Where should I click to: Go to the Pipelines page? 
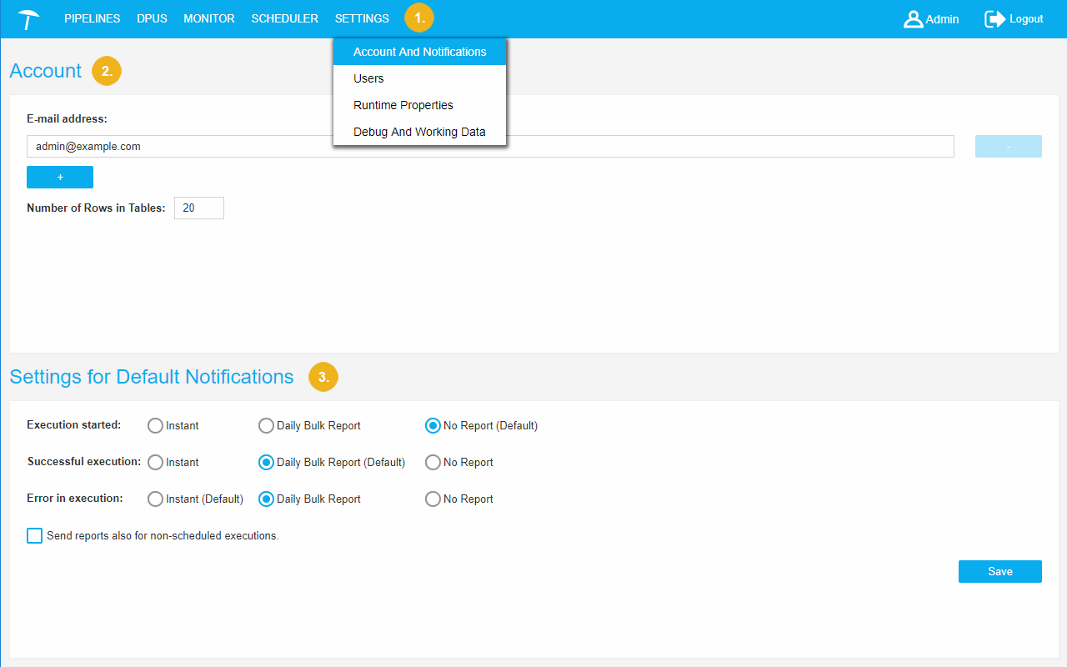coord(92,18)
